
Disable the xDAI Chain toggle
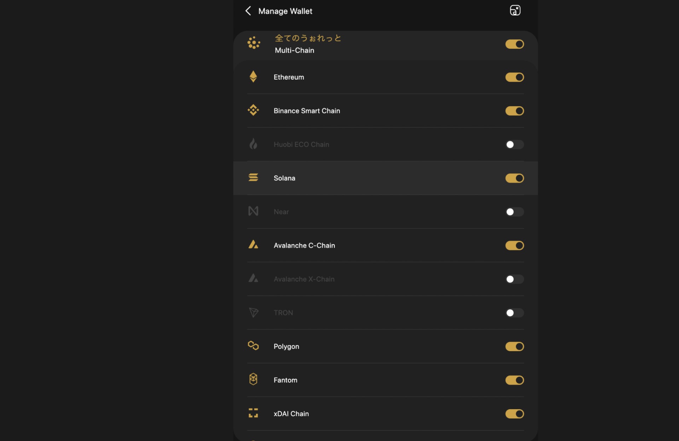(x=514, y=414)
